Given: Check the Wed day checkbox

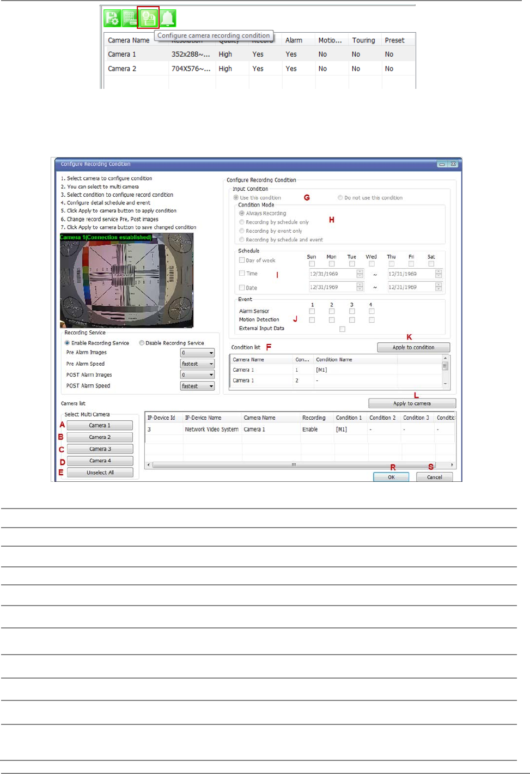Looking at the screenshot, I should coord(371,264).
